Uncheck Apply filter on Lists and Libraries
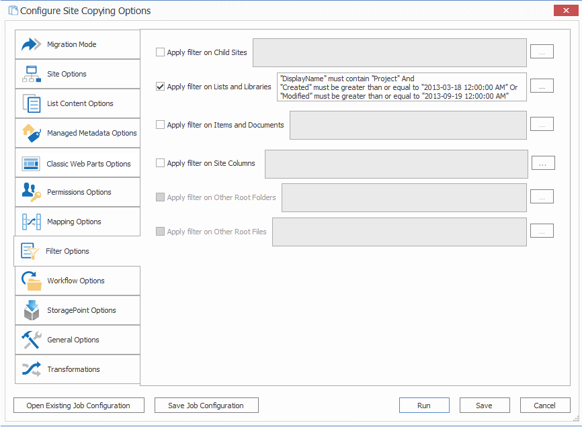582x427 pixels. pos(160,87)
